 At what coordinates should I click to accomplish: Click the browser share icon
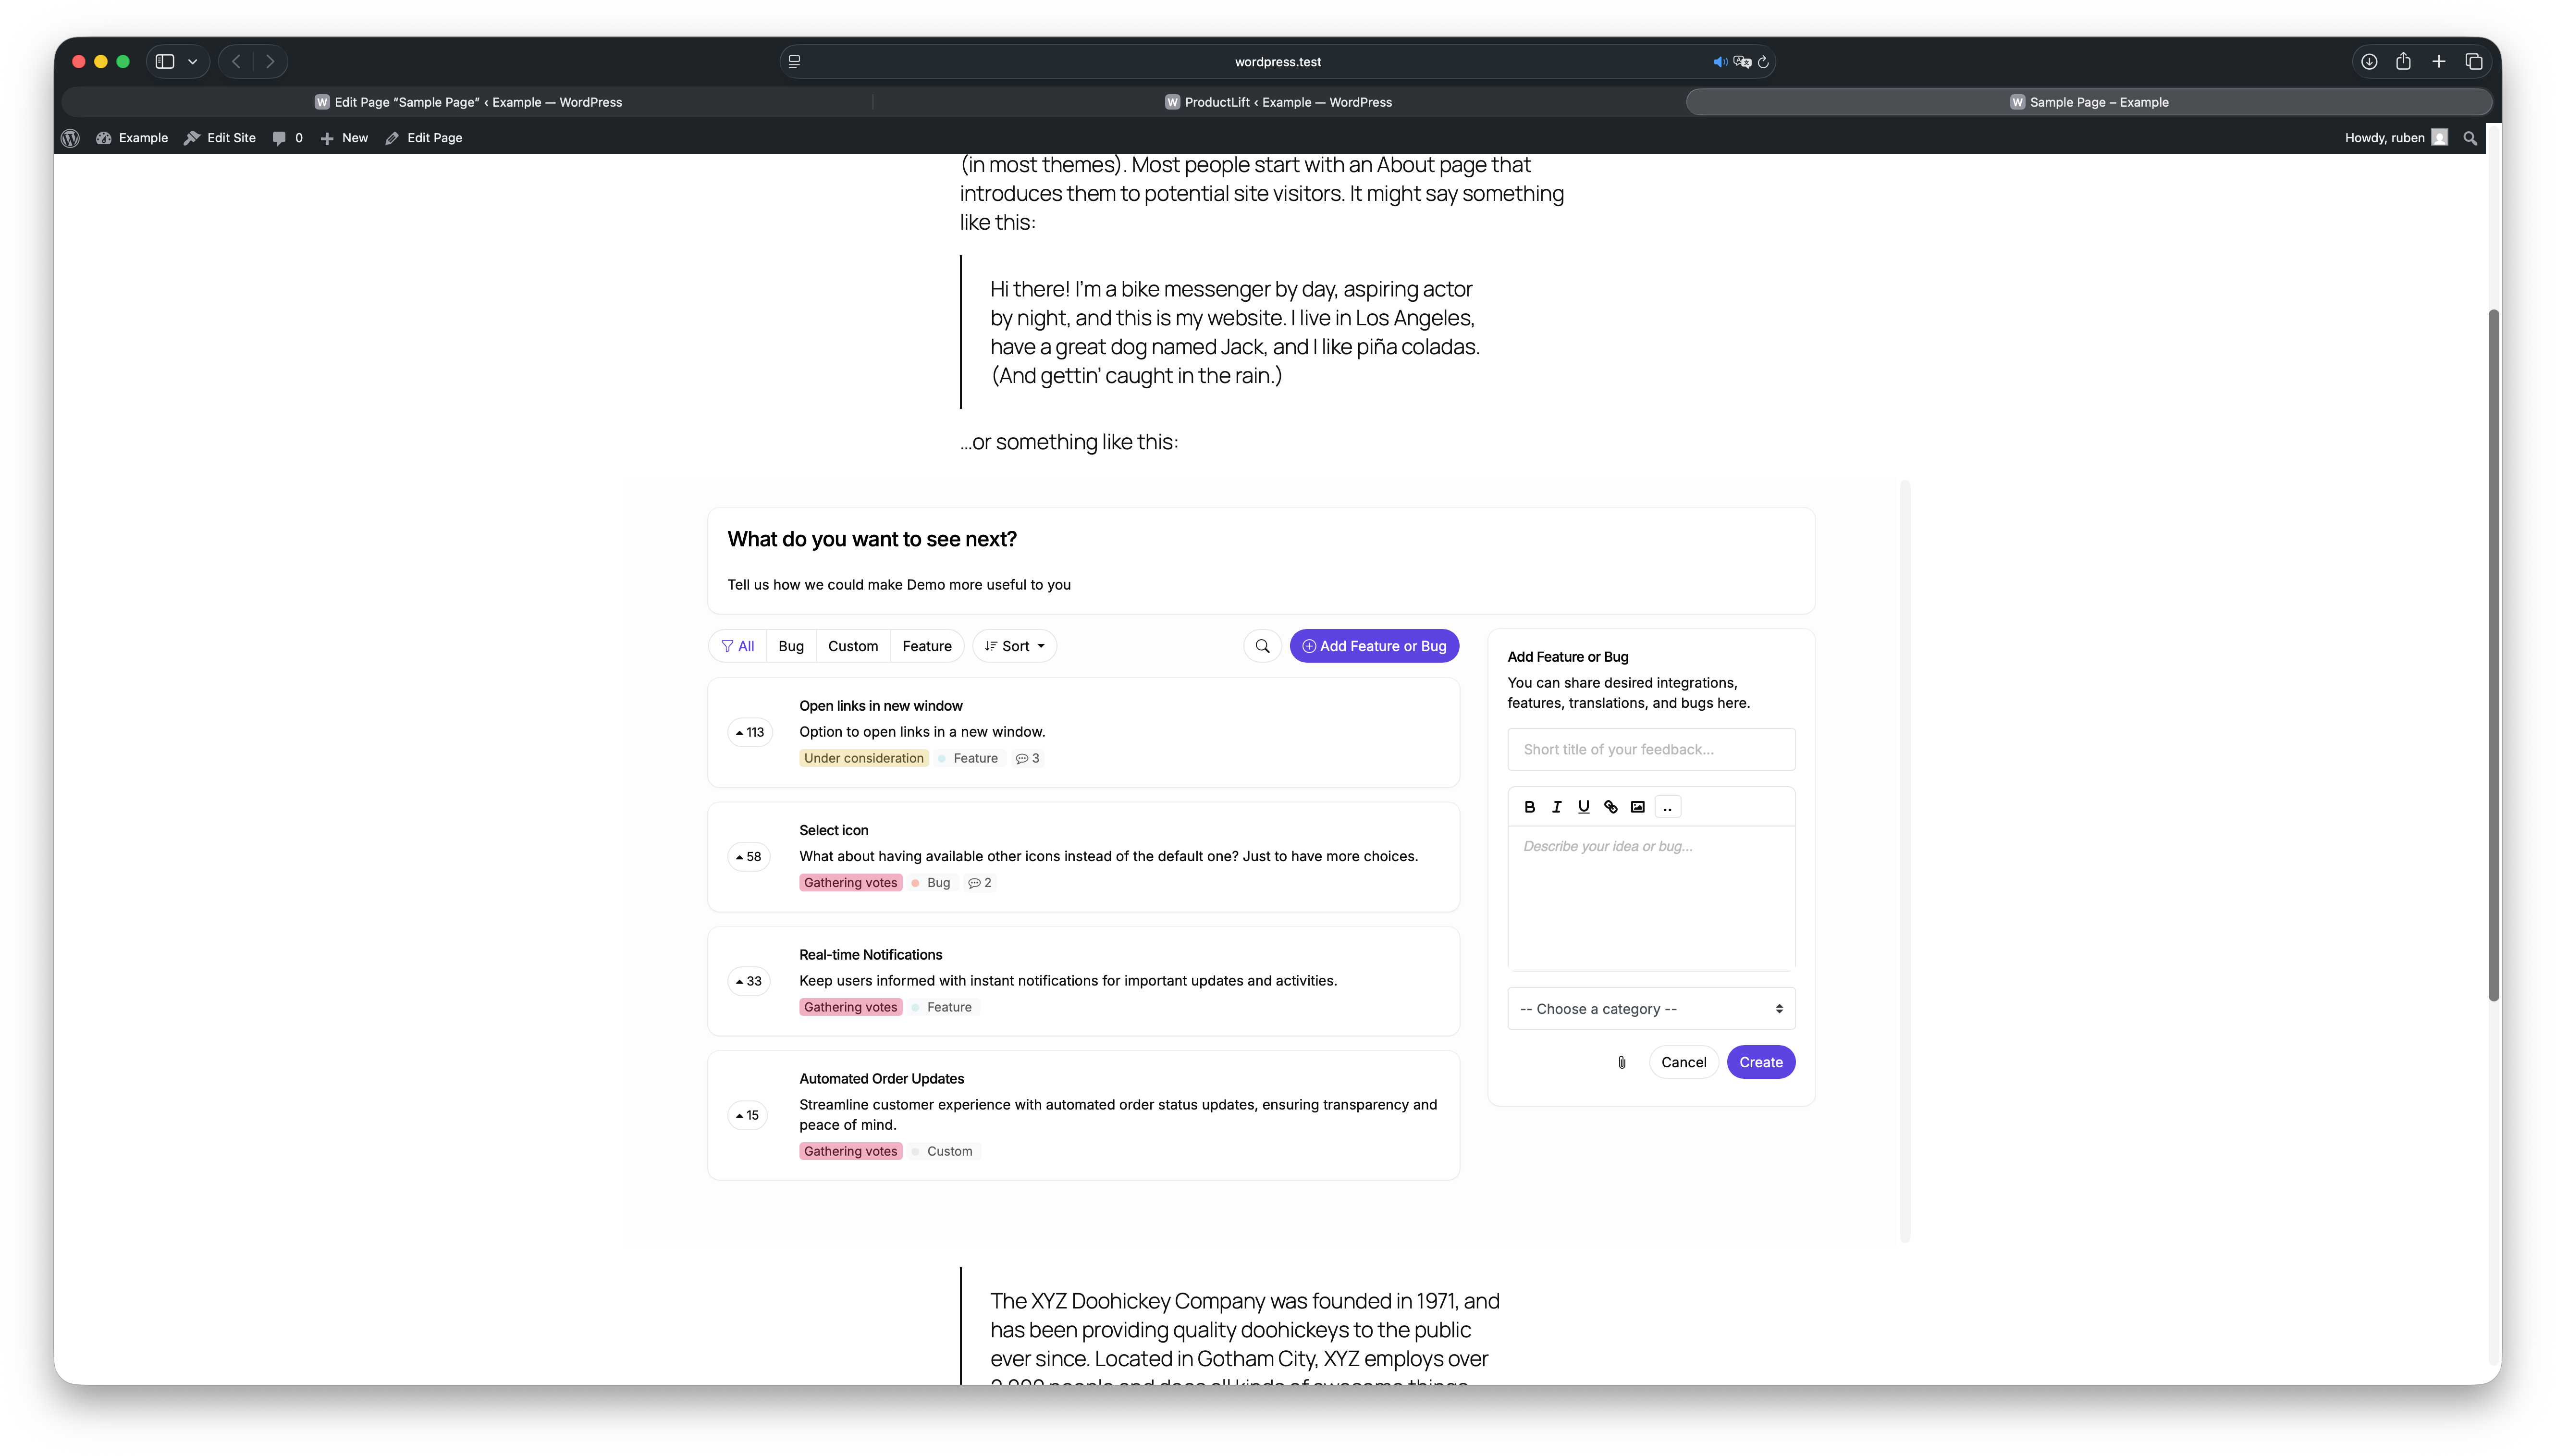pyautogui.click(x=2404, y=62)
